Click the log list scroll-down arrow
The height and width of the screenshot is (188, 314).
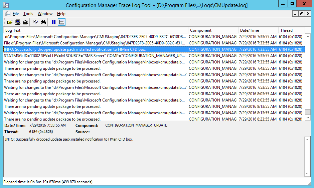[308, 118]
